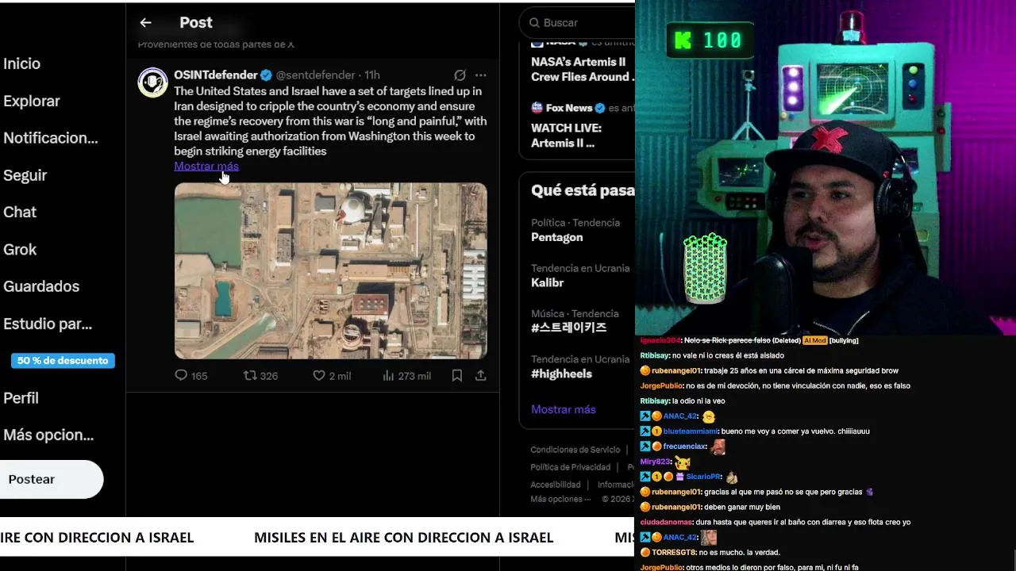The width and height of the screenshot is (1016, 571).
Task: Open the satellite image of the facility
Action: (x=331, y=271)
